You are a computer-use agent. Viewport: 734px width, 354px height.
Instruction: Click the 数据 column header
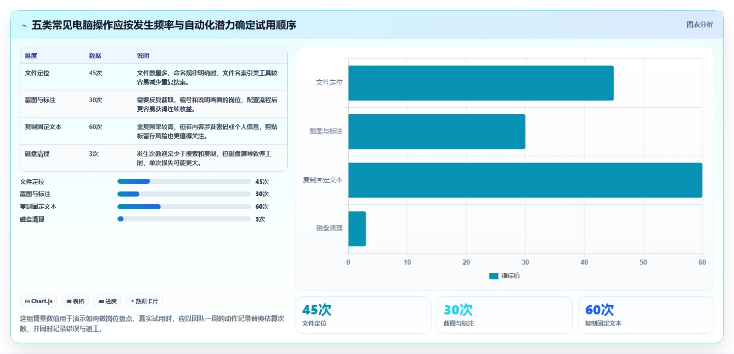pos(95,56)
